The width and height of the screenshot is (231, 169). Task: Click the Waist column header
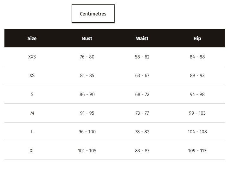142,38
